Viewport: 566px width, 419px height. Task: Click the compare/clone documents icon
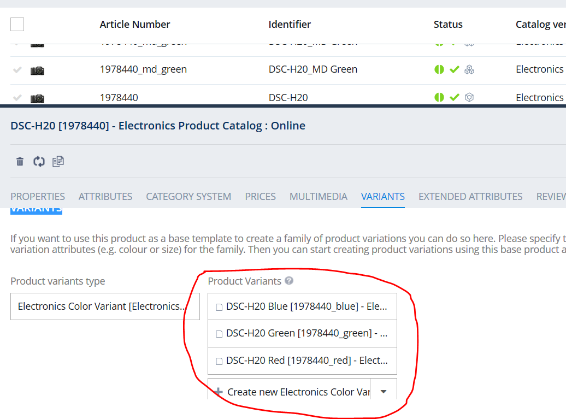pos(58,161)
